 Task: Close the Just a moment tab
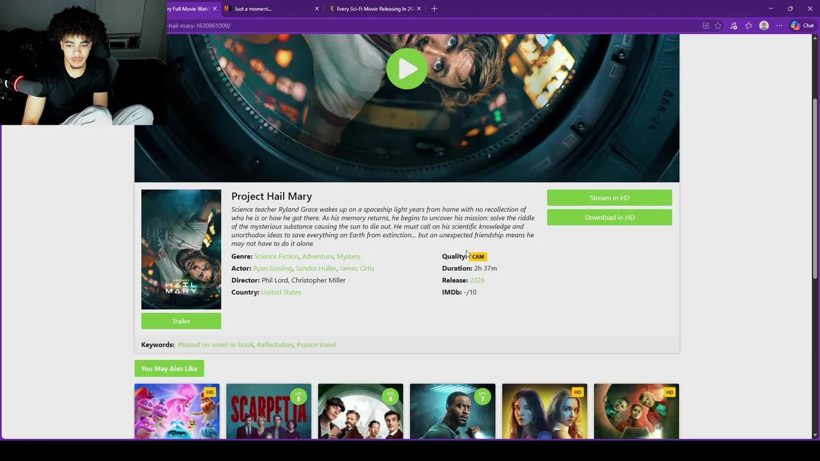pyautogui.click(x=316, y=8)
